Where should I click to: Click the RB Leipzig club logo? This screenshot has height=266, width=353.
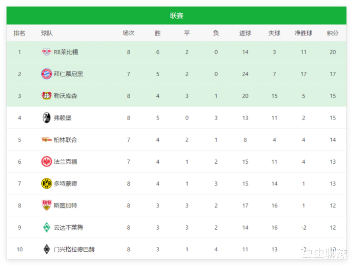click(47, 52)
